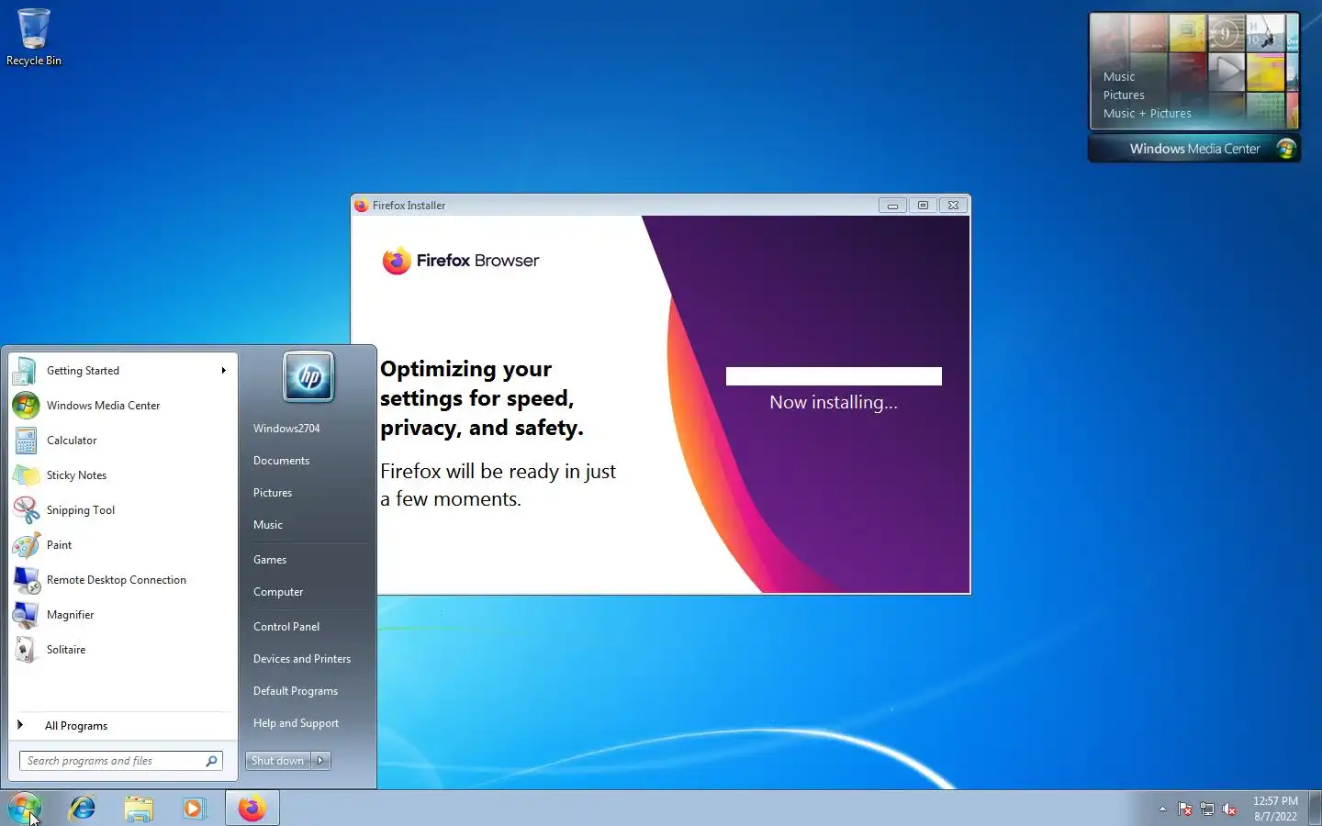
Task: Launch Solitaire from the Start menu
Action: (x=123, y=650)
